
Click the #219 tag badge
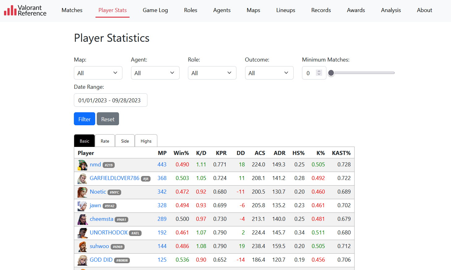[x=108, y=165]
